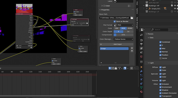
Task: Move Image input up in the list
Action: point(132,48)
